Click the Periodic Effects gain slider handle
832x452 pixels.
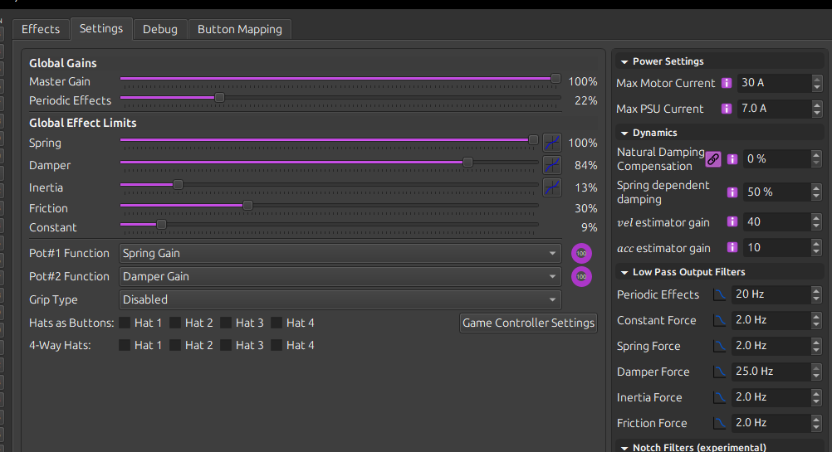click(219, 97)
